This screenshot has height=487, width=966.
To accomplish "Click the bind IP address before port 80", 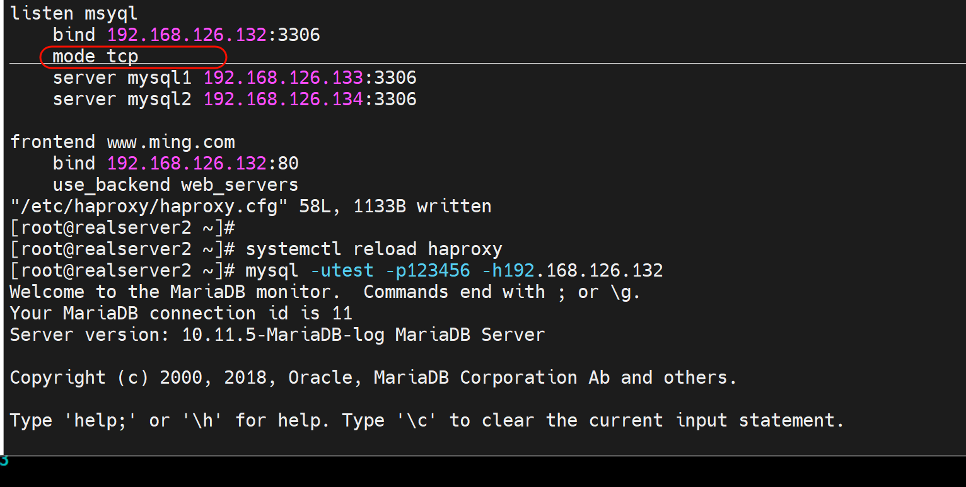I will [187, 164].
